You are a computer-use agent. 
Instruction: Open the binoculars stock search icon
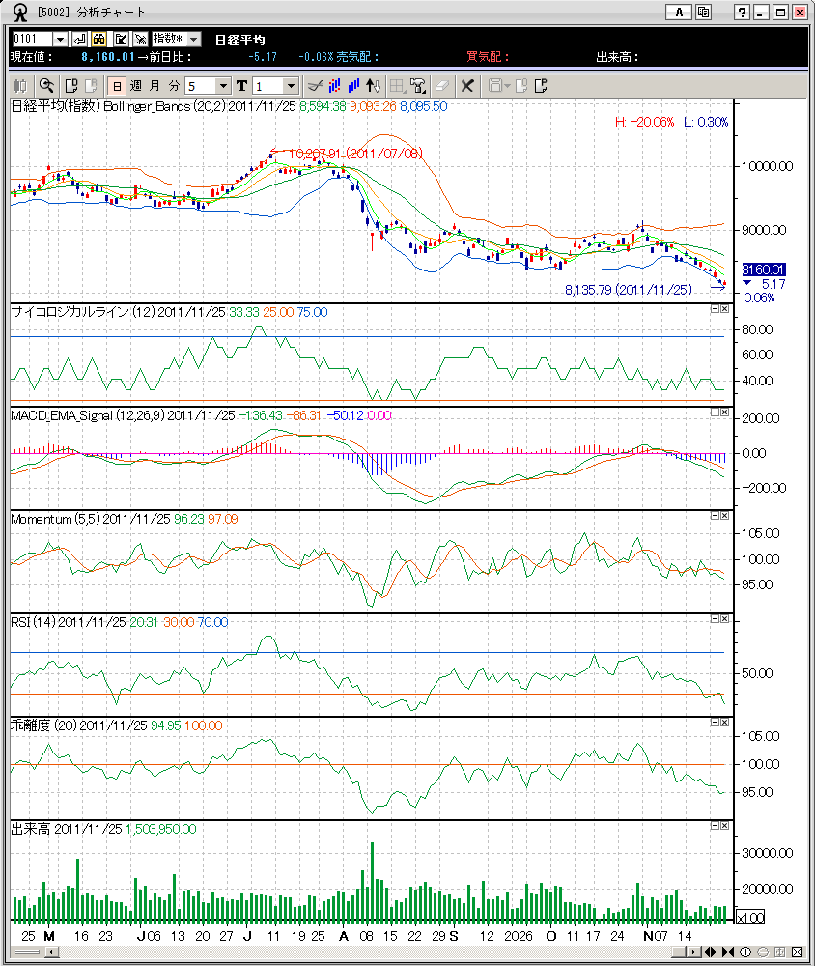[x=99, y=39]
